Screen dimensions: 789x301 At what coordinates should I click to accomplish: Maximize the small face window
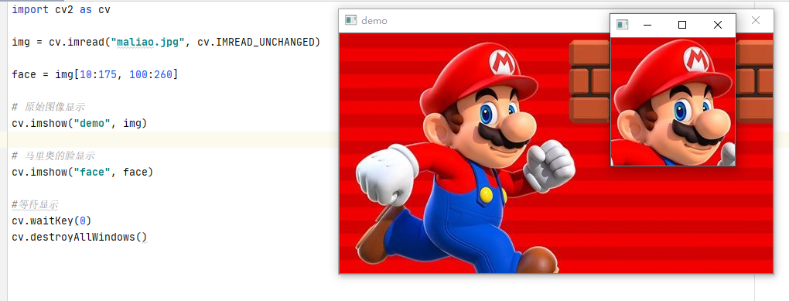click(682, 25)
